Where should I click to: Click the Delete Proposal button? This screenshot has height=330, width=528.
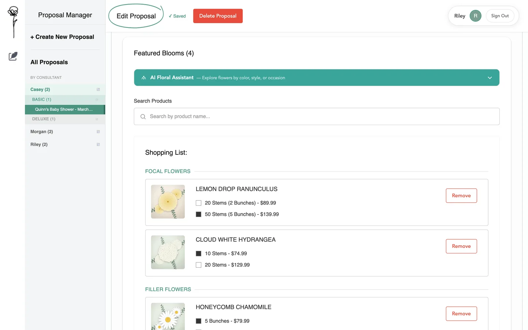[218, 16]
